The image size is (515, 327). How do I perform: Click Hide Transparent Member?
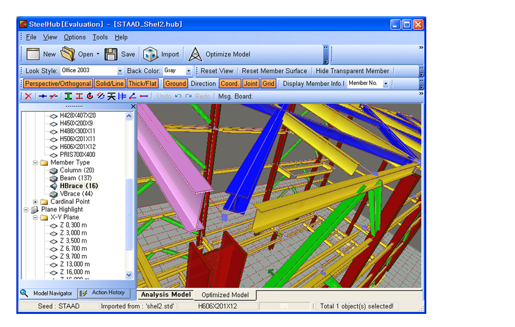(x=352, y=71)
